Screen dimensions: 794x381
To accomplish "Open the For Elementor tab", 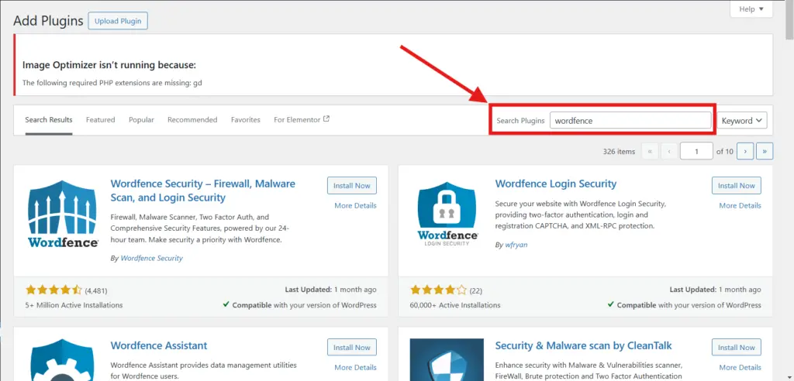I will (x=297, y=120).
